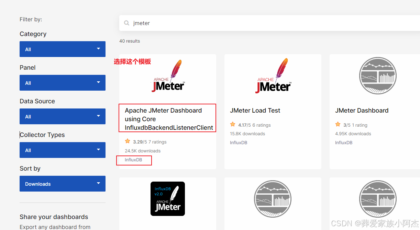Click the Share your dashboards heading
420x230 pixels.
click(54, 217)
